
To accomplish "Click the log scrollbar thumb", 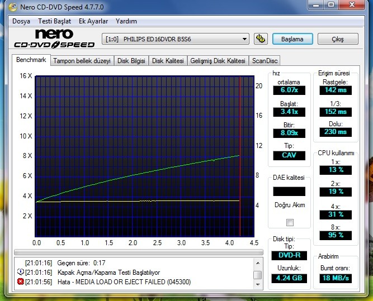I will pos(258,275).
